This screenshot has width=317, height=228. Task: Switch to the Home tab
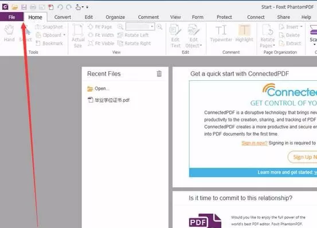tap(35, 17)
